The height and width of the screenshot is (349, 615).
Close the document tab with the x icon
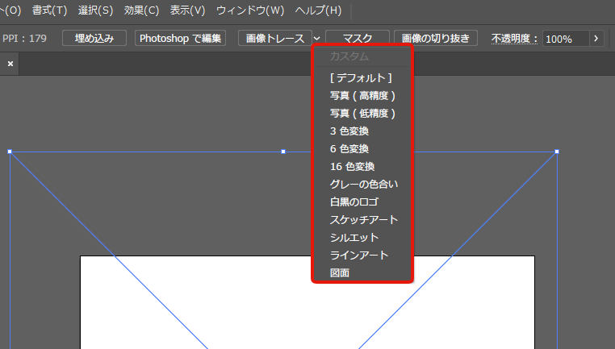coord(10,64)
